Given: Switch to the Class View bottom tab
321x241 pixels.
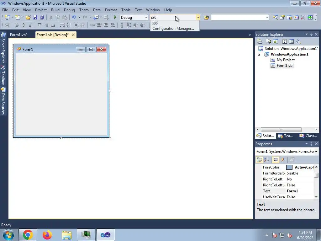Looking at the screenshot, I should pos(308,136).
